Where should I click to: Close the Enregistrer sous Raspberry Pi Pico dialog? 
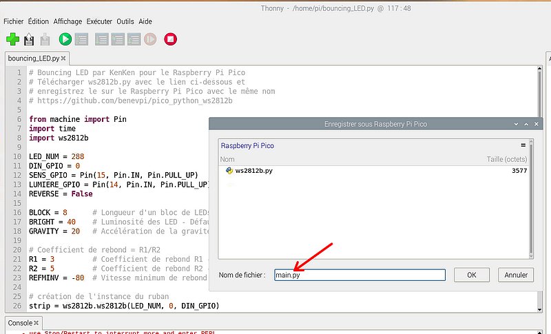(x=537, y=124)
